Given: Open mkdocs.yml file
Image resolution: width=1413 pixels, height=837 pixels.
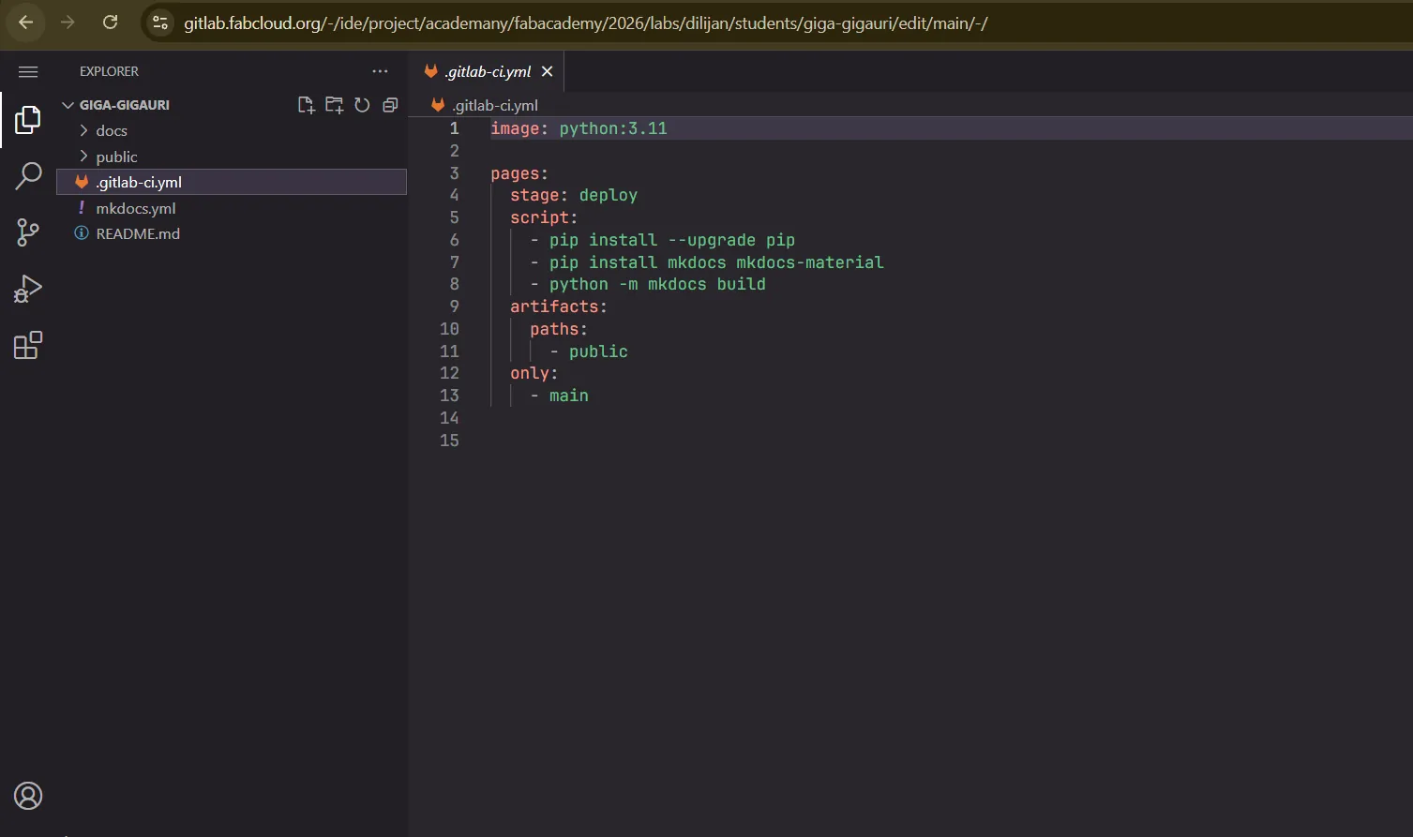Looking at the screenshot, I should click(x=232, y=208).
